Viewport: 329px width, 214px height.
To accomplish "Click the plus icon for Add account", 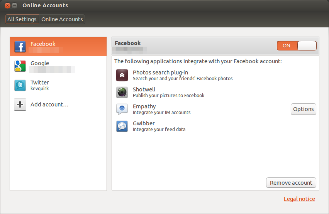I will click(x=20, y=104).
